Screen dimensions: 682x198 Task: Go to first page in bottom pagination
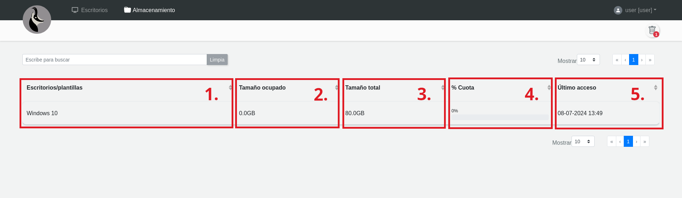(611, 141)
